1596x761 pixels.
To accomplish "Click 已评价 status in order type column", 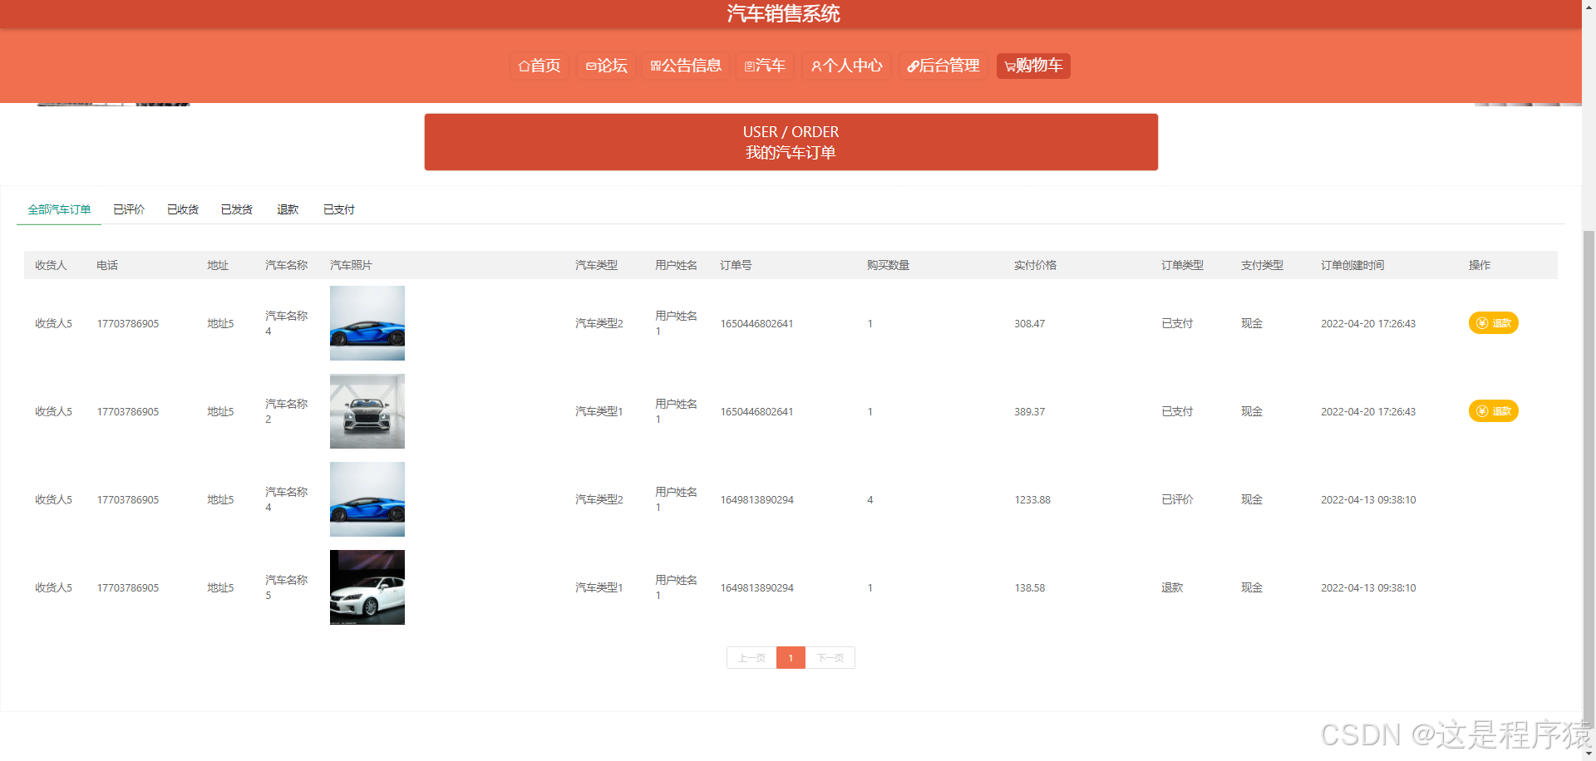I will [1177, 499].
